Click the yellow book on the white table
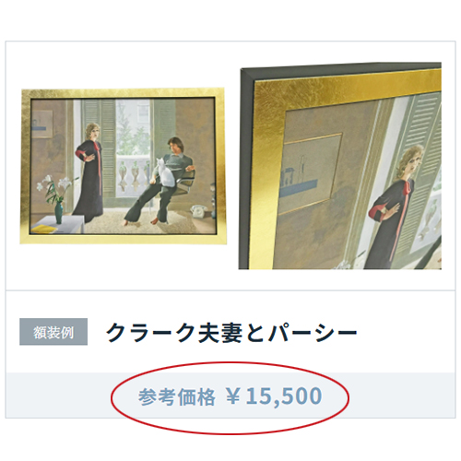The image size is (461, 461). coord(43,229)
